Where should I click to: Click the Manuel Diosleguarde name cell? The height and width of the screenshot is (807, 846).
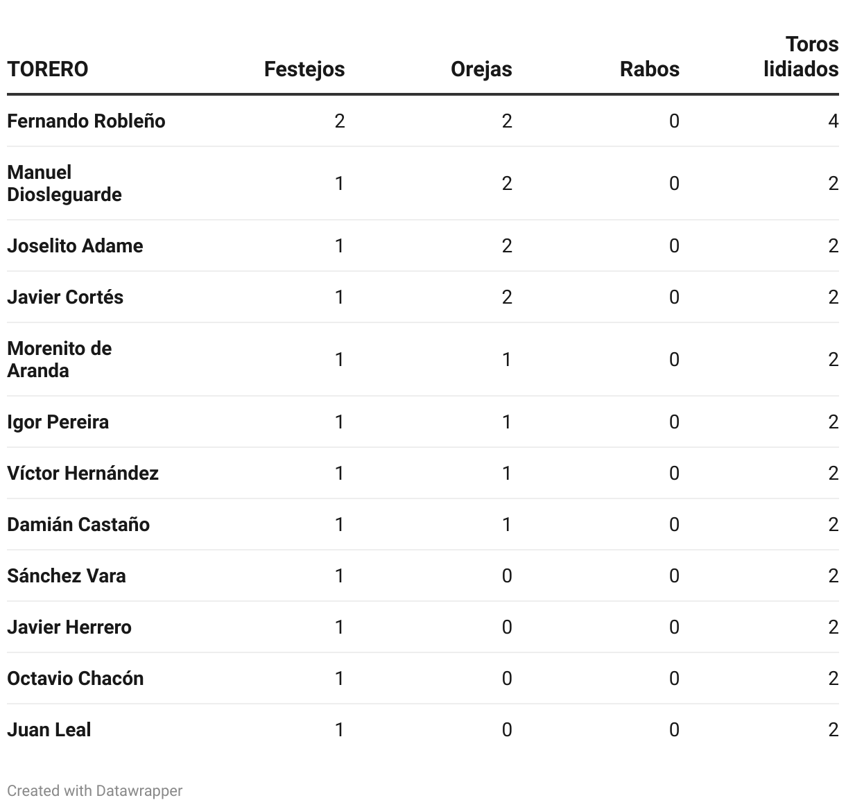pyautogui.click(x=64, y=183)
